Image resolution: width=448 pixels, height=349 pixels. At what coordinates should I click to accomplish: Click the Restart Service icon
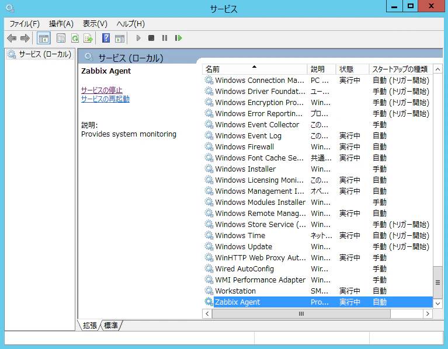click(x=178, y=38)
